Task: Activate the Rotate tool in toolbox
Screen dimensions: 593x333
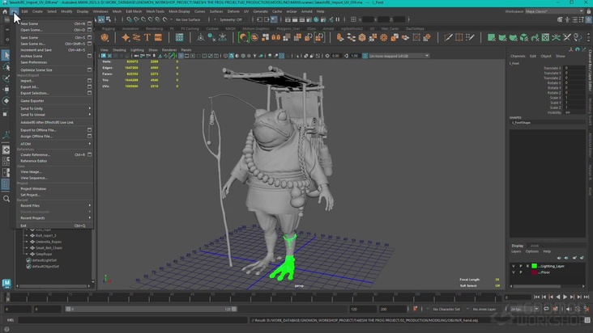Action: [x=6, y=101]
